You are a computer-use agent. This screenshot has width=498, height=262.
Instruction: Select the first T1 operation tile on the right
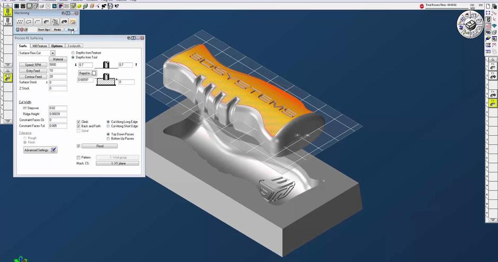[493, 66]
